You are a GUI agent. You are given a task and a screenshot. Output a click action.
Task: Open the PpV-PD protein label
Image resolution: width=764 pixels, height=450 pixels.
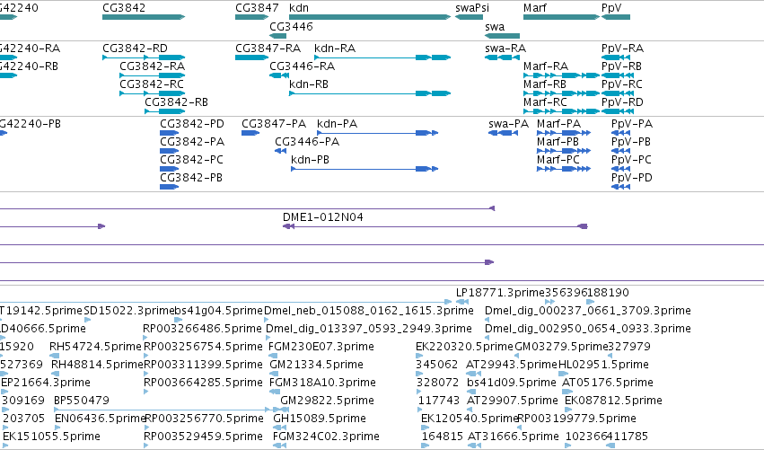point(632,178)
